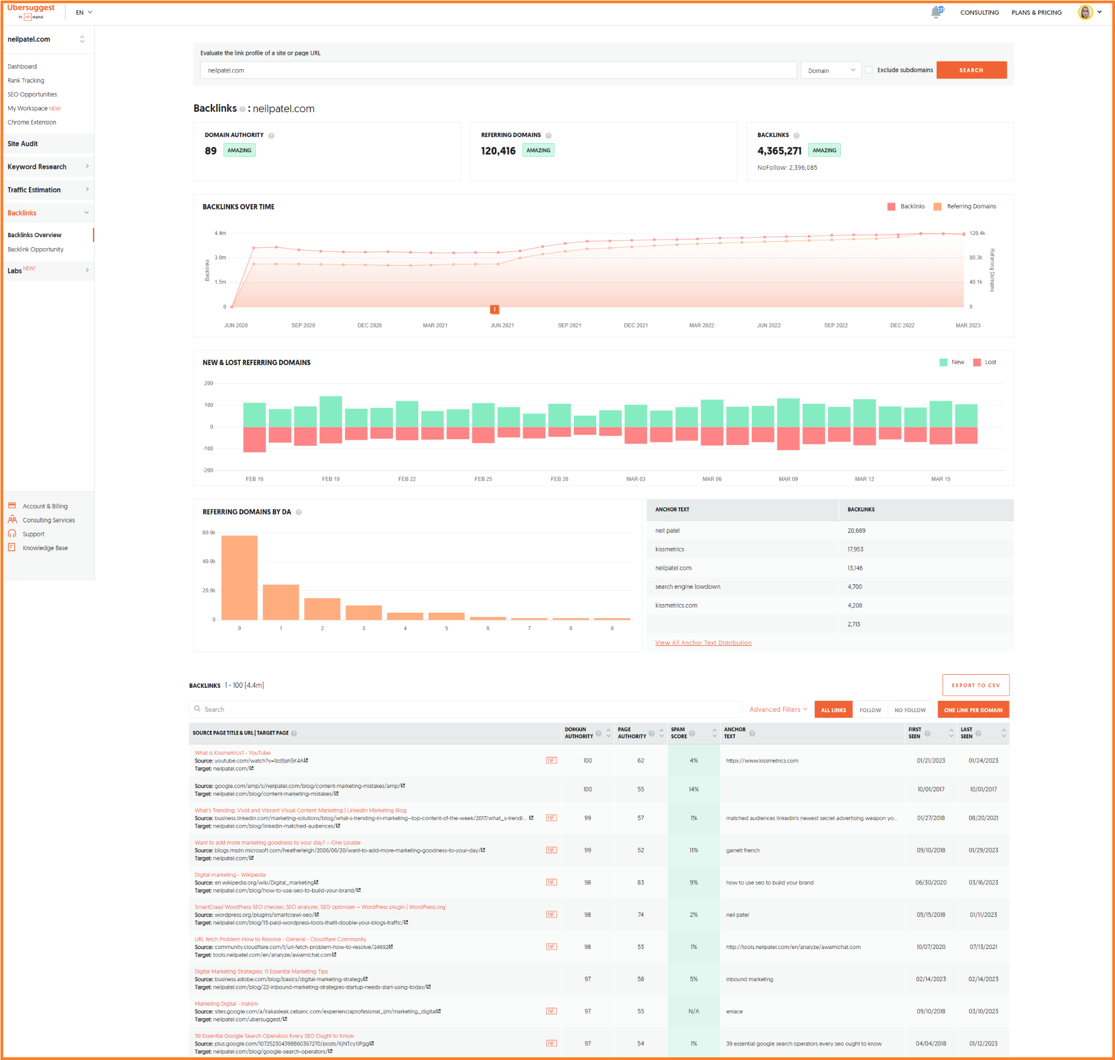The image size is (1115, 1060).
Task: Click the Support headphones icon
Action: (12, 533)
